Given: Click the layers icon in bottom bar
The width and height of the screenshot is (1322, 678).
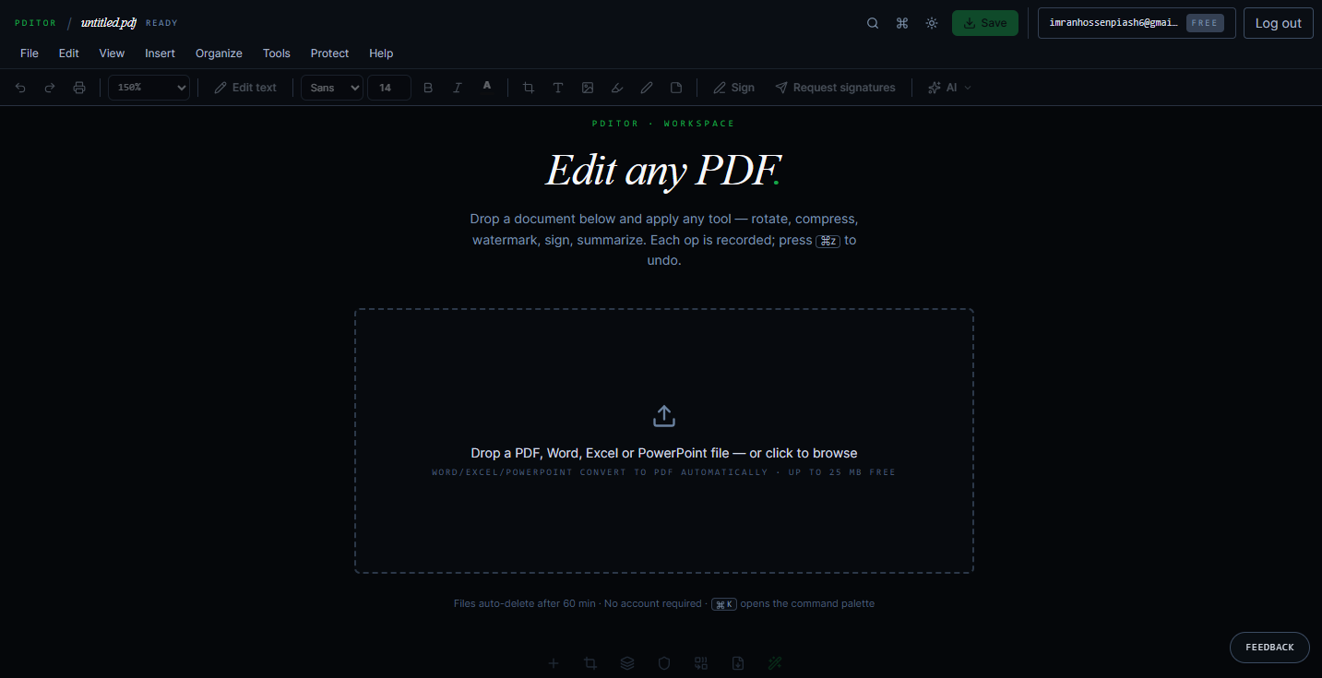Looking at the screenshot, I should pos(627,663).
